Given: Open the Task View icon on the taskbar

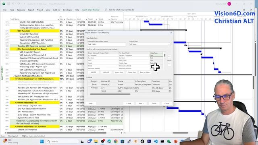Looking at the screenshot, I should click(82, 141).
